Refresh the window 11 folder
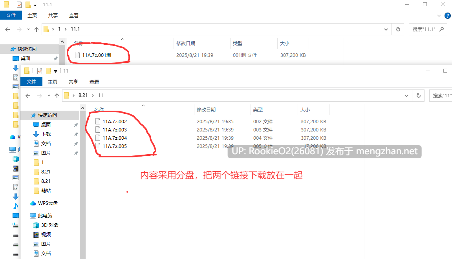The height and width of the screenshot is (259, 452). coord(419,96)
